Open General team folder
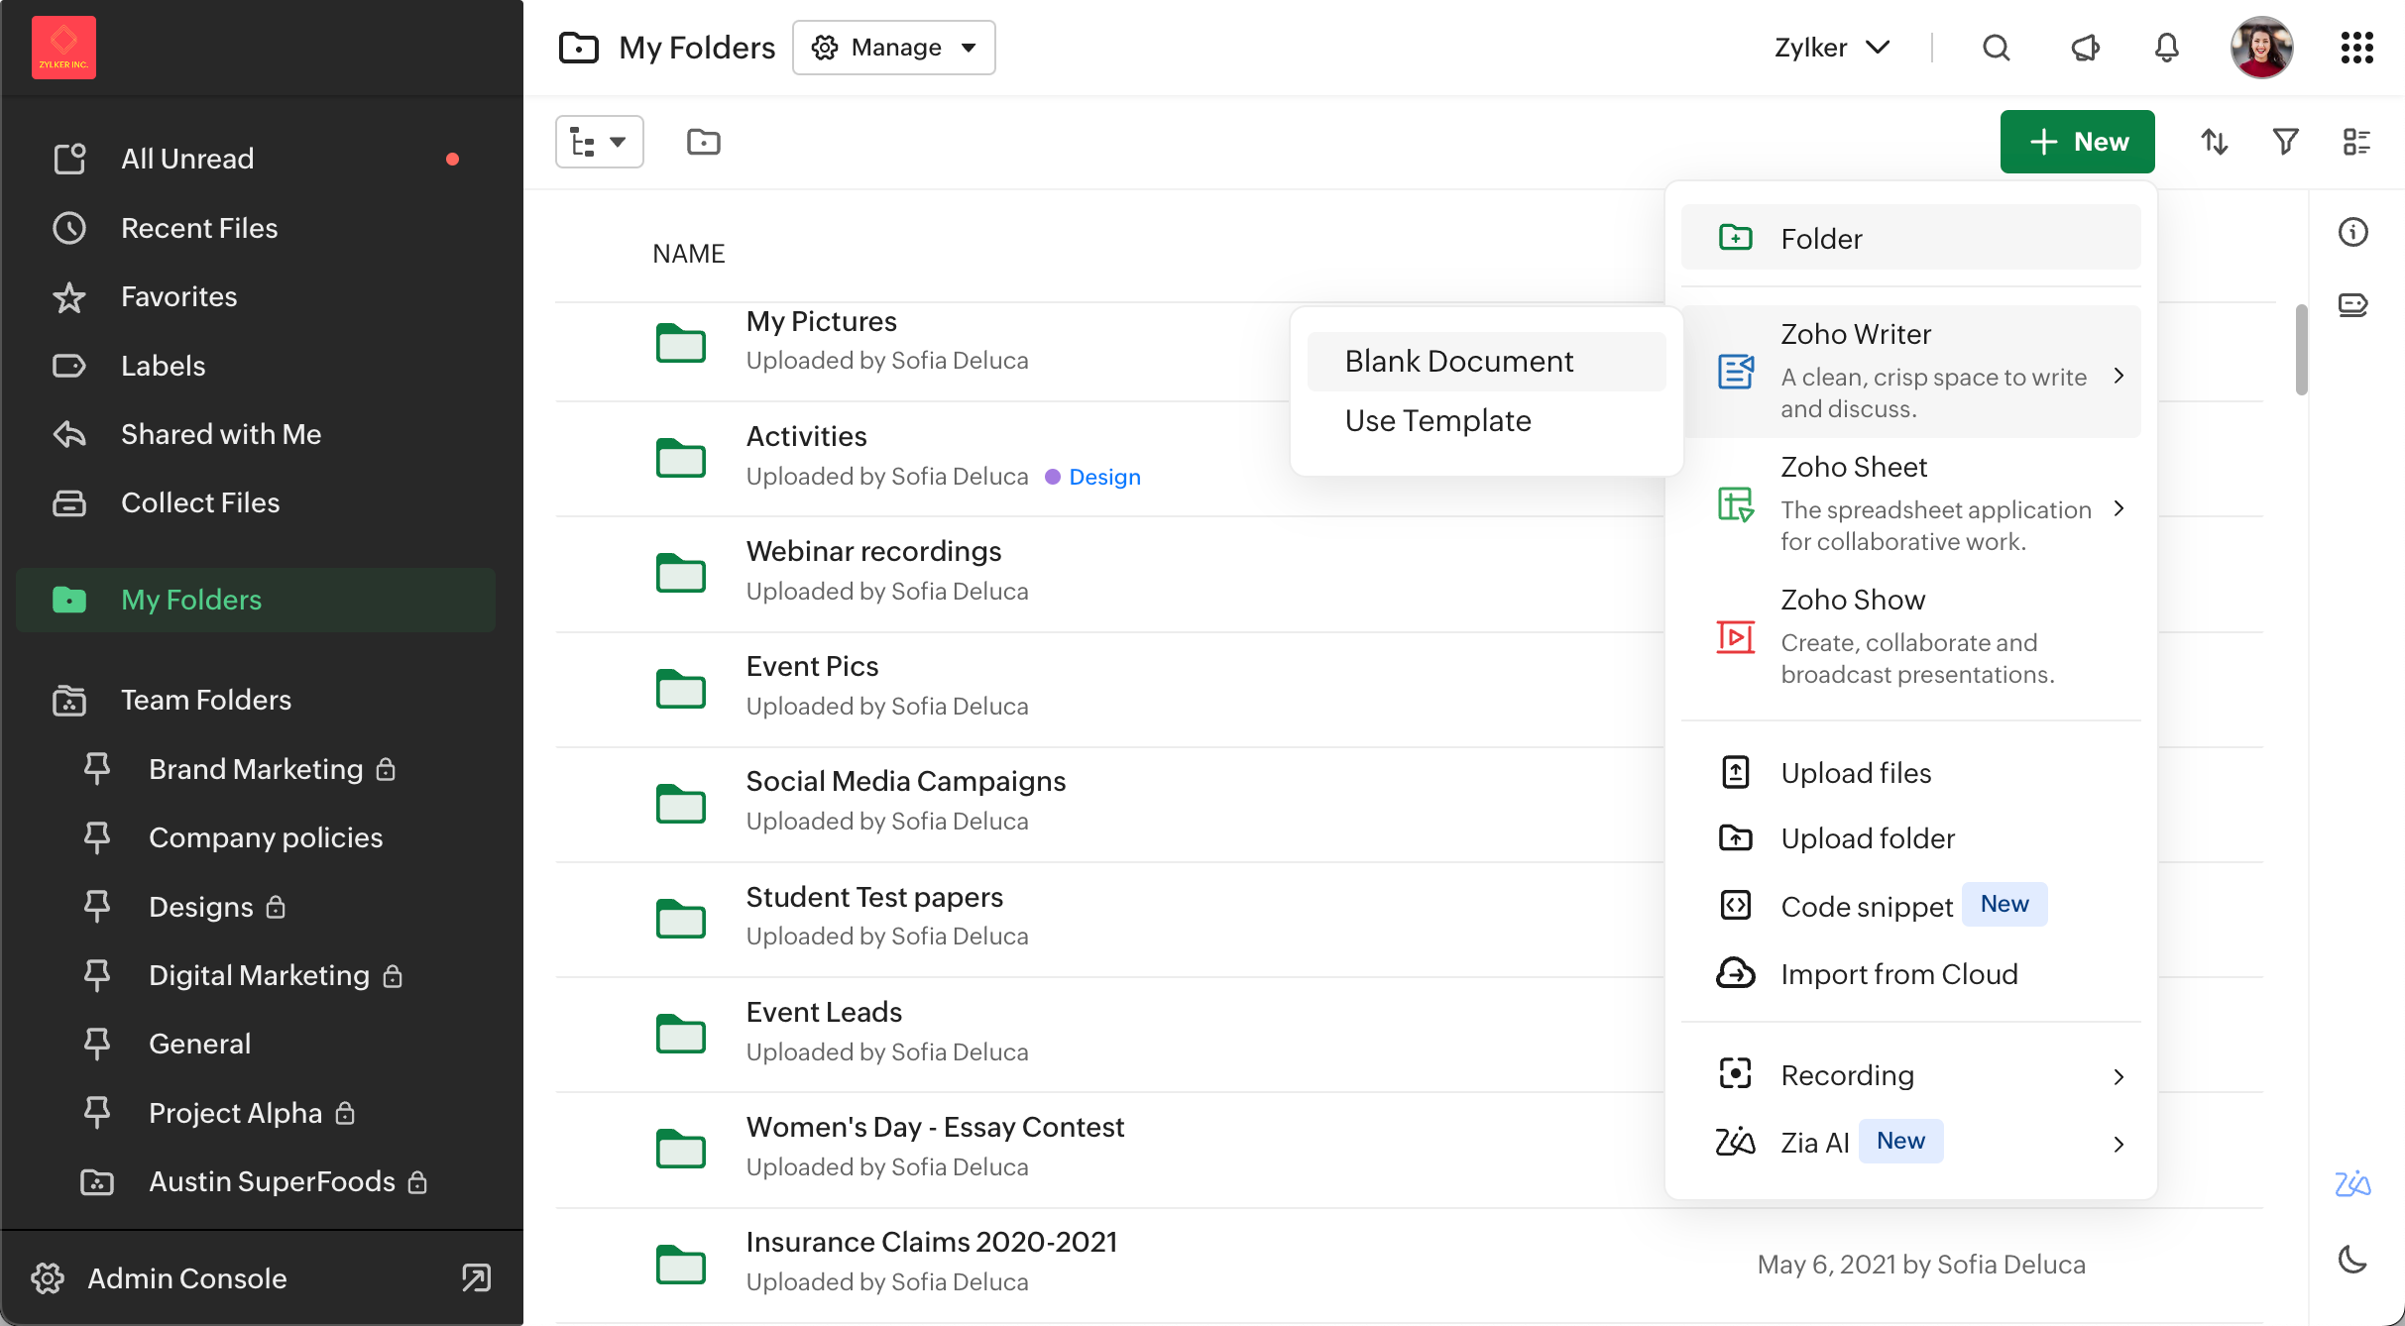 [x=256, y=1044]
